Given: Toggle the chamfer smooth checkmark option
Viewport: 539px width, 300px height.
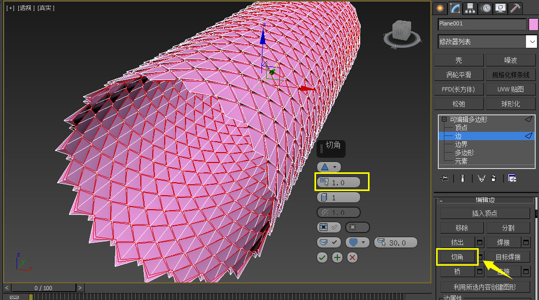Looking at the screenshot, I should (329, 242).
